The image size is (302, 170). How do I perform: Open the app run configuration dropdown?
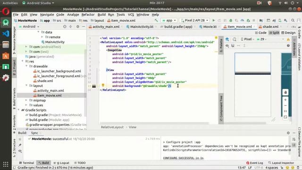tap(169, 20)
